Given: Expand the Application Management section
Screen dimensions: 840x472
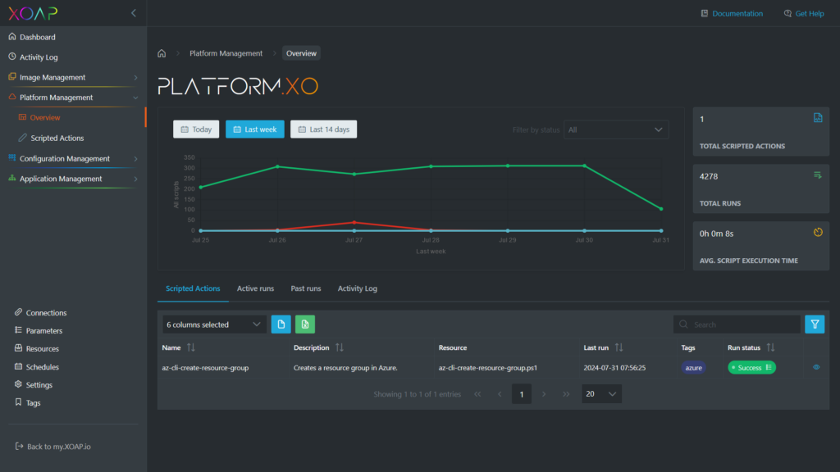Looking at the screenshot, I should pos(73,179).
